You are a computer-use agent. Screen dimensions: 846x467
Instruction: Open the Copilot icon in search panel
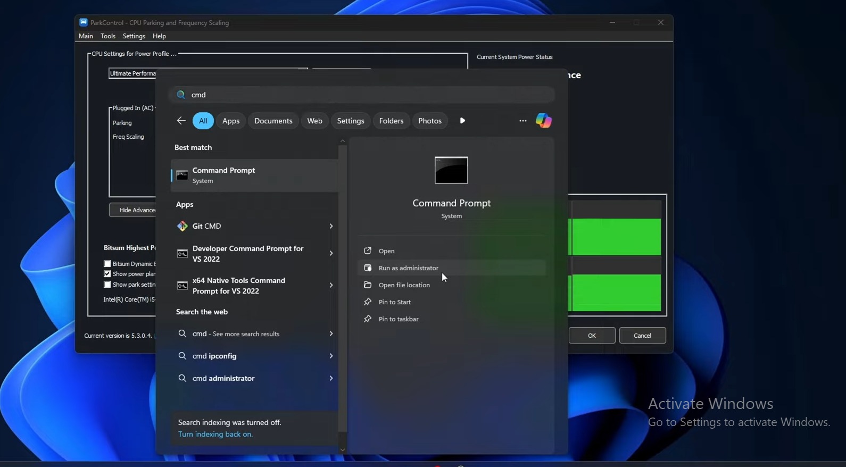pyautogui.click(x=543, y=121)
